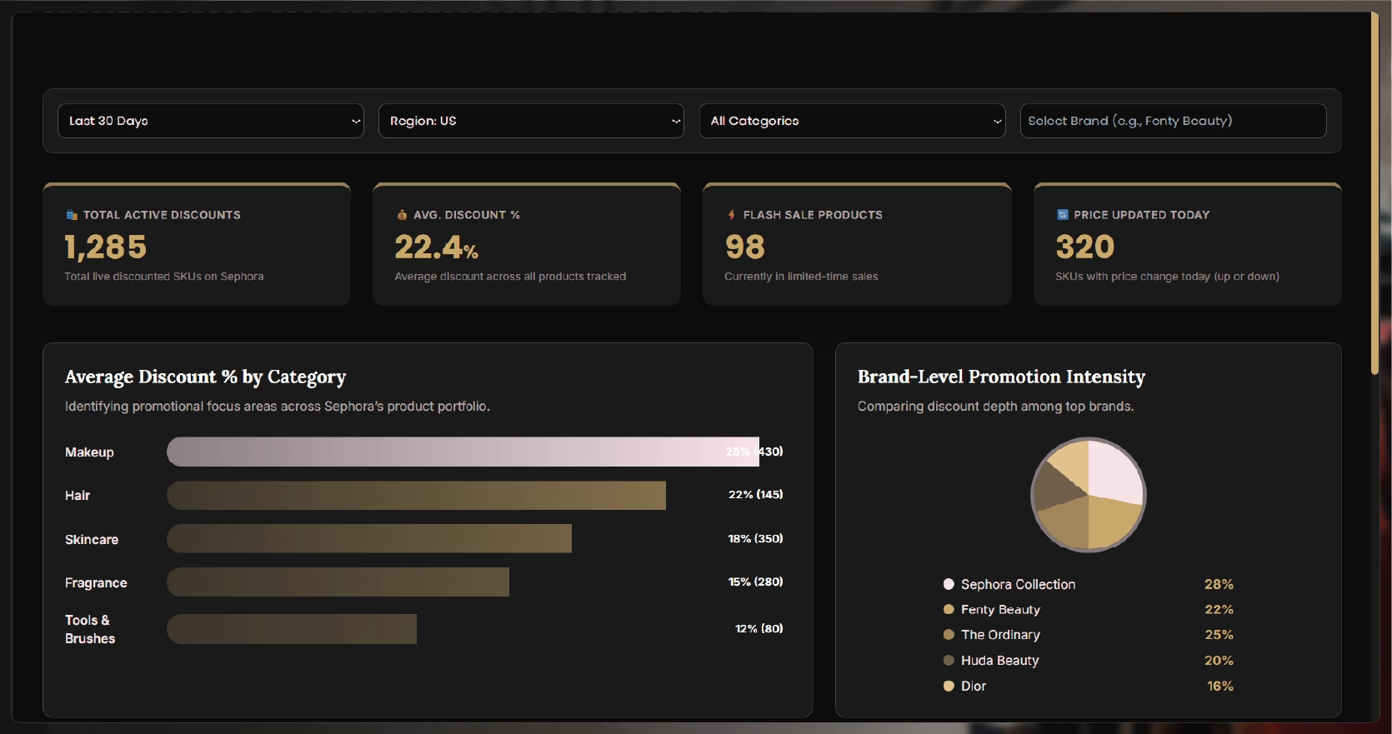Click the pink Sephora Collection pie slice
Image resolution: width=1392 pixels, height=734 pixels.
(x=1113, y=472)
